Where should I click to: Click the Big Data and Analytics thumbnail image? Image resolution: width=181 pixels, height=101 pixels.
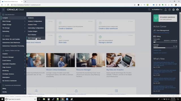121,60
